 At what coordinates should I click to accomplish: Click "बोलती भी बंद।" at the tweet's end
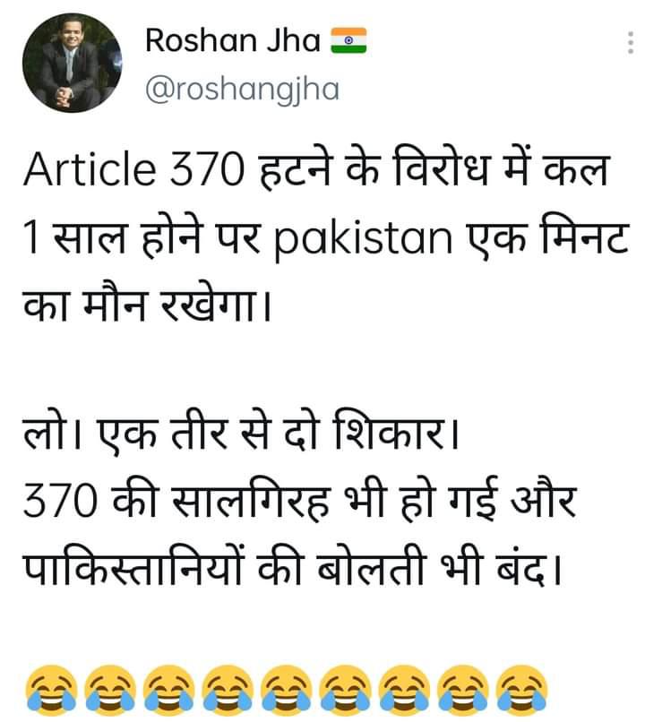(x=439, y=567)
